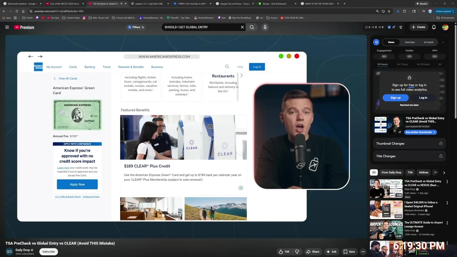Bookmark this page with the star

[x=389, y=11]
